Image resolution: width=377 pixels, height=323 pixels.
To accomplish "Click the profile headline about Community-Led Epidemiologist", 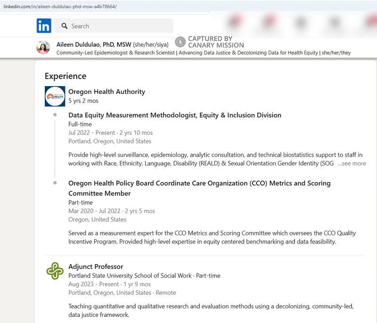I will point(203,53).
